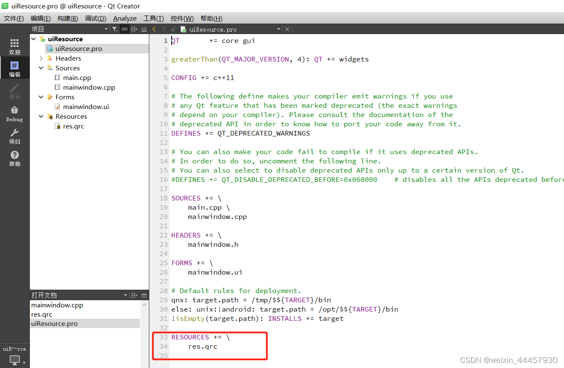Click on res.qrc in line 34
The width and height of the screenshot is (564, 368).
coord(203,346)
